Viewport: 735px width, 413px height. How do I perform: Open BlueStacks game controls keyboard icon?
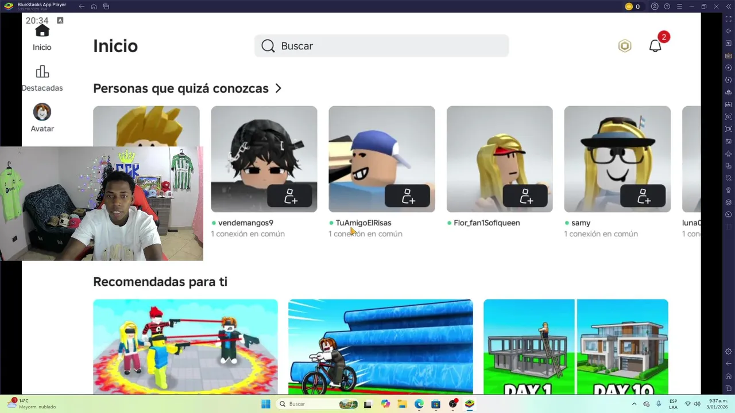728,56
